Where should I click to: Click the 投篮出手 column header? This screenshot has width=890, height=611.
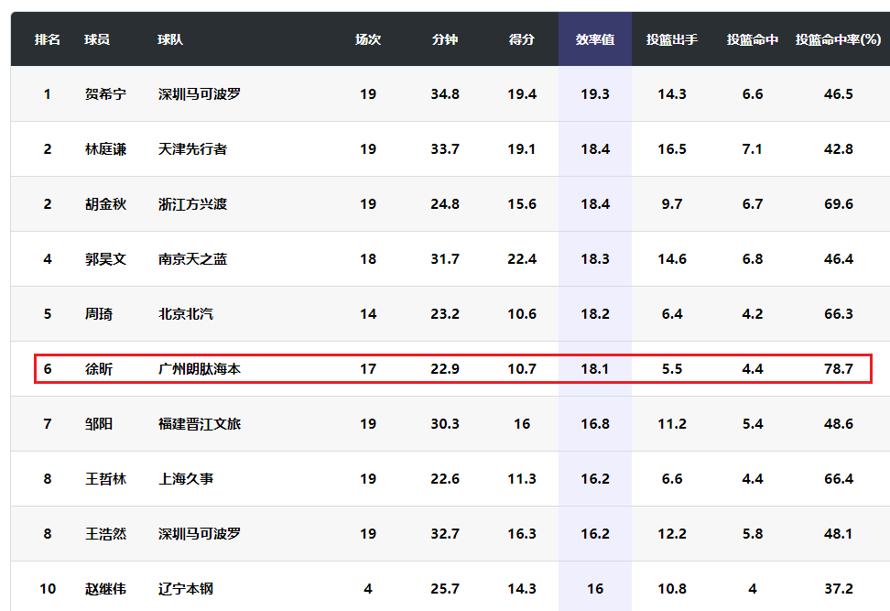pyautogui.click(x=671, y=39)
